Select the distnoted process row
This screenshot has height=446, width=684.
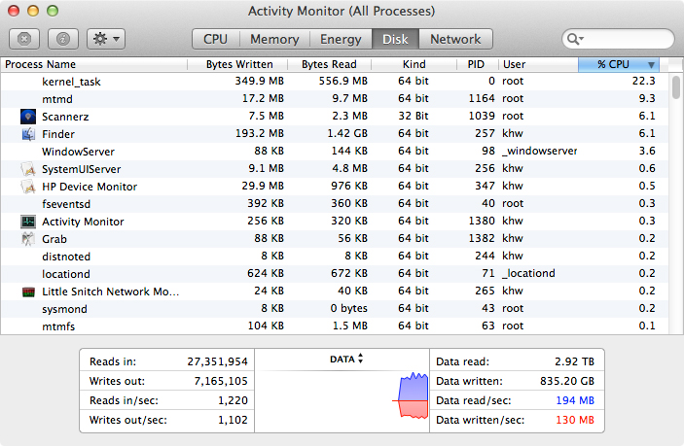(x=334, y=257)
